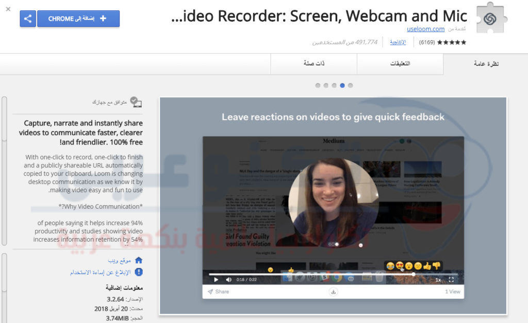
Task: Click the fullscreen icon in video player
Action: pyautogui.click(x=451, y=280)
